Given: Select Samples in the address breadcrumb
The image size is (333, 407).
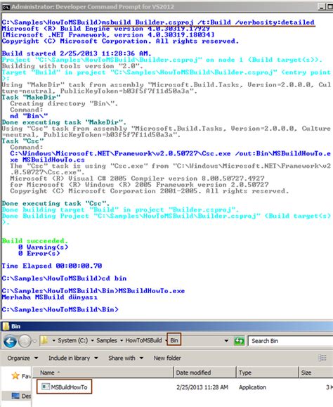Looking at the screenshot, I should (x=107, y=340).
